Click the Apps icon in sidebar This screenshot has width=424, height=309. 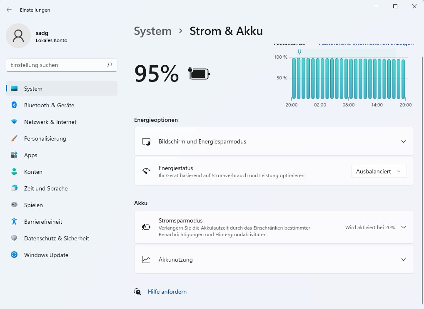pyautogui.click(x=14, y=155)
